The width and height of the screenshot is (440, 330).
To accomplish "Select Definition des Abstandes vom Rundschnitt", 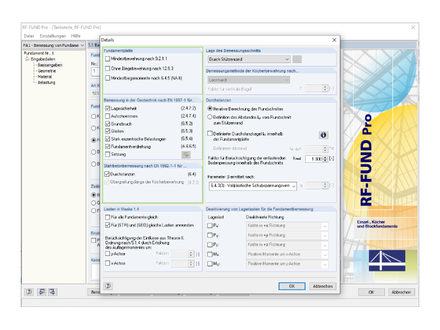I will pos(210,117).
